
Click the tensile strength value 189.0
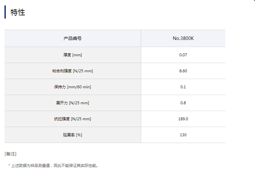pyautogui.click(x=183, y=119)
